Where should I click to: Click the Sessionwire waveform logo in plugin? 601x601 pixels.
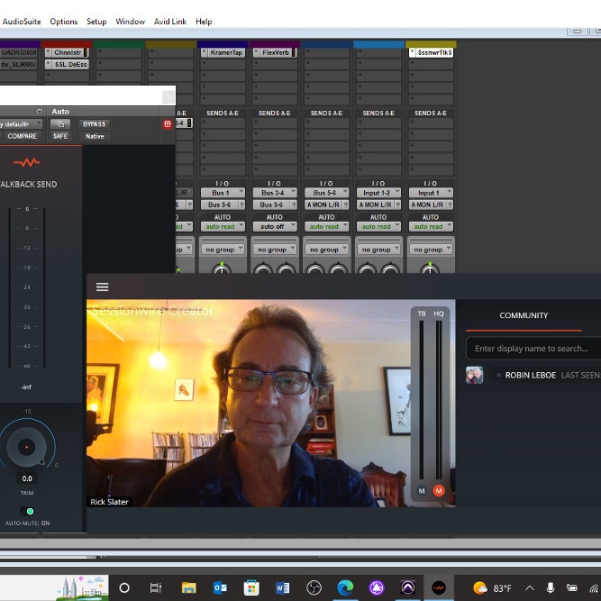coord(27,162)
